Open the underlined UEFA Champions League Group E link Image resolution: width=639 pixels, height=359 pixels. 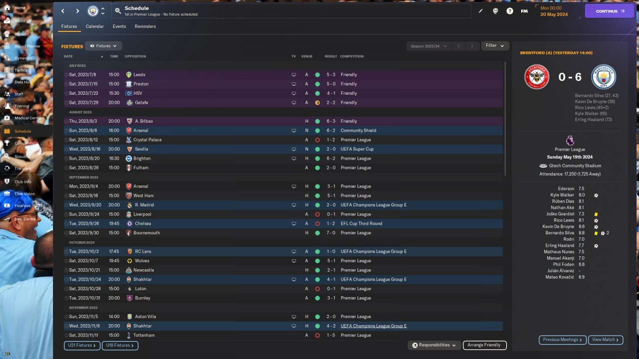click(x=373, y=326)
